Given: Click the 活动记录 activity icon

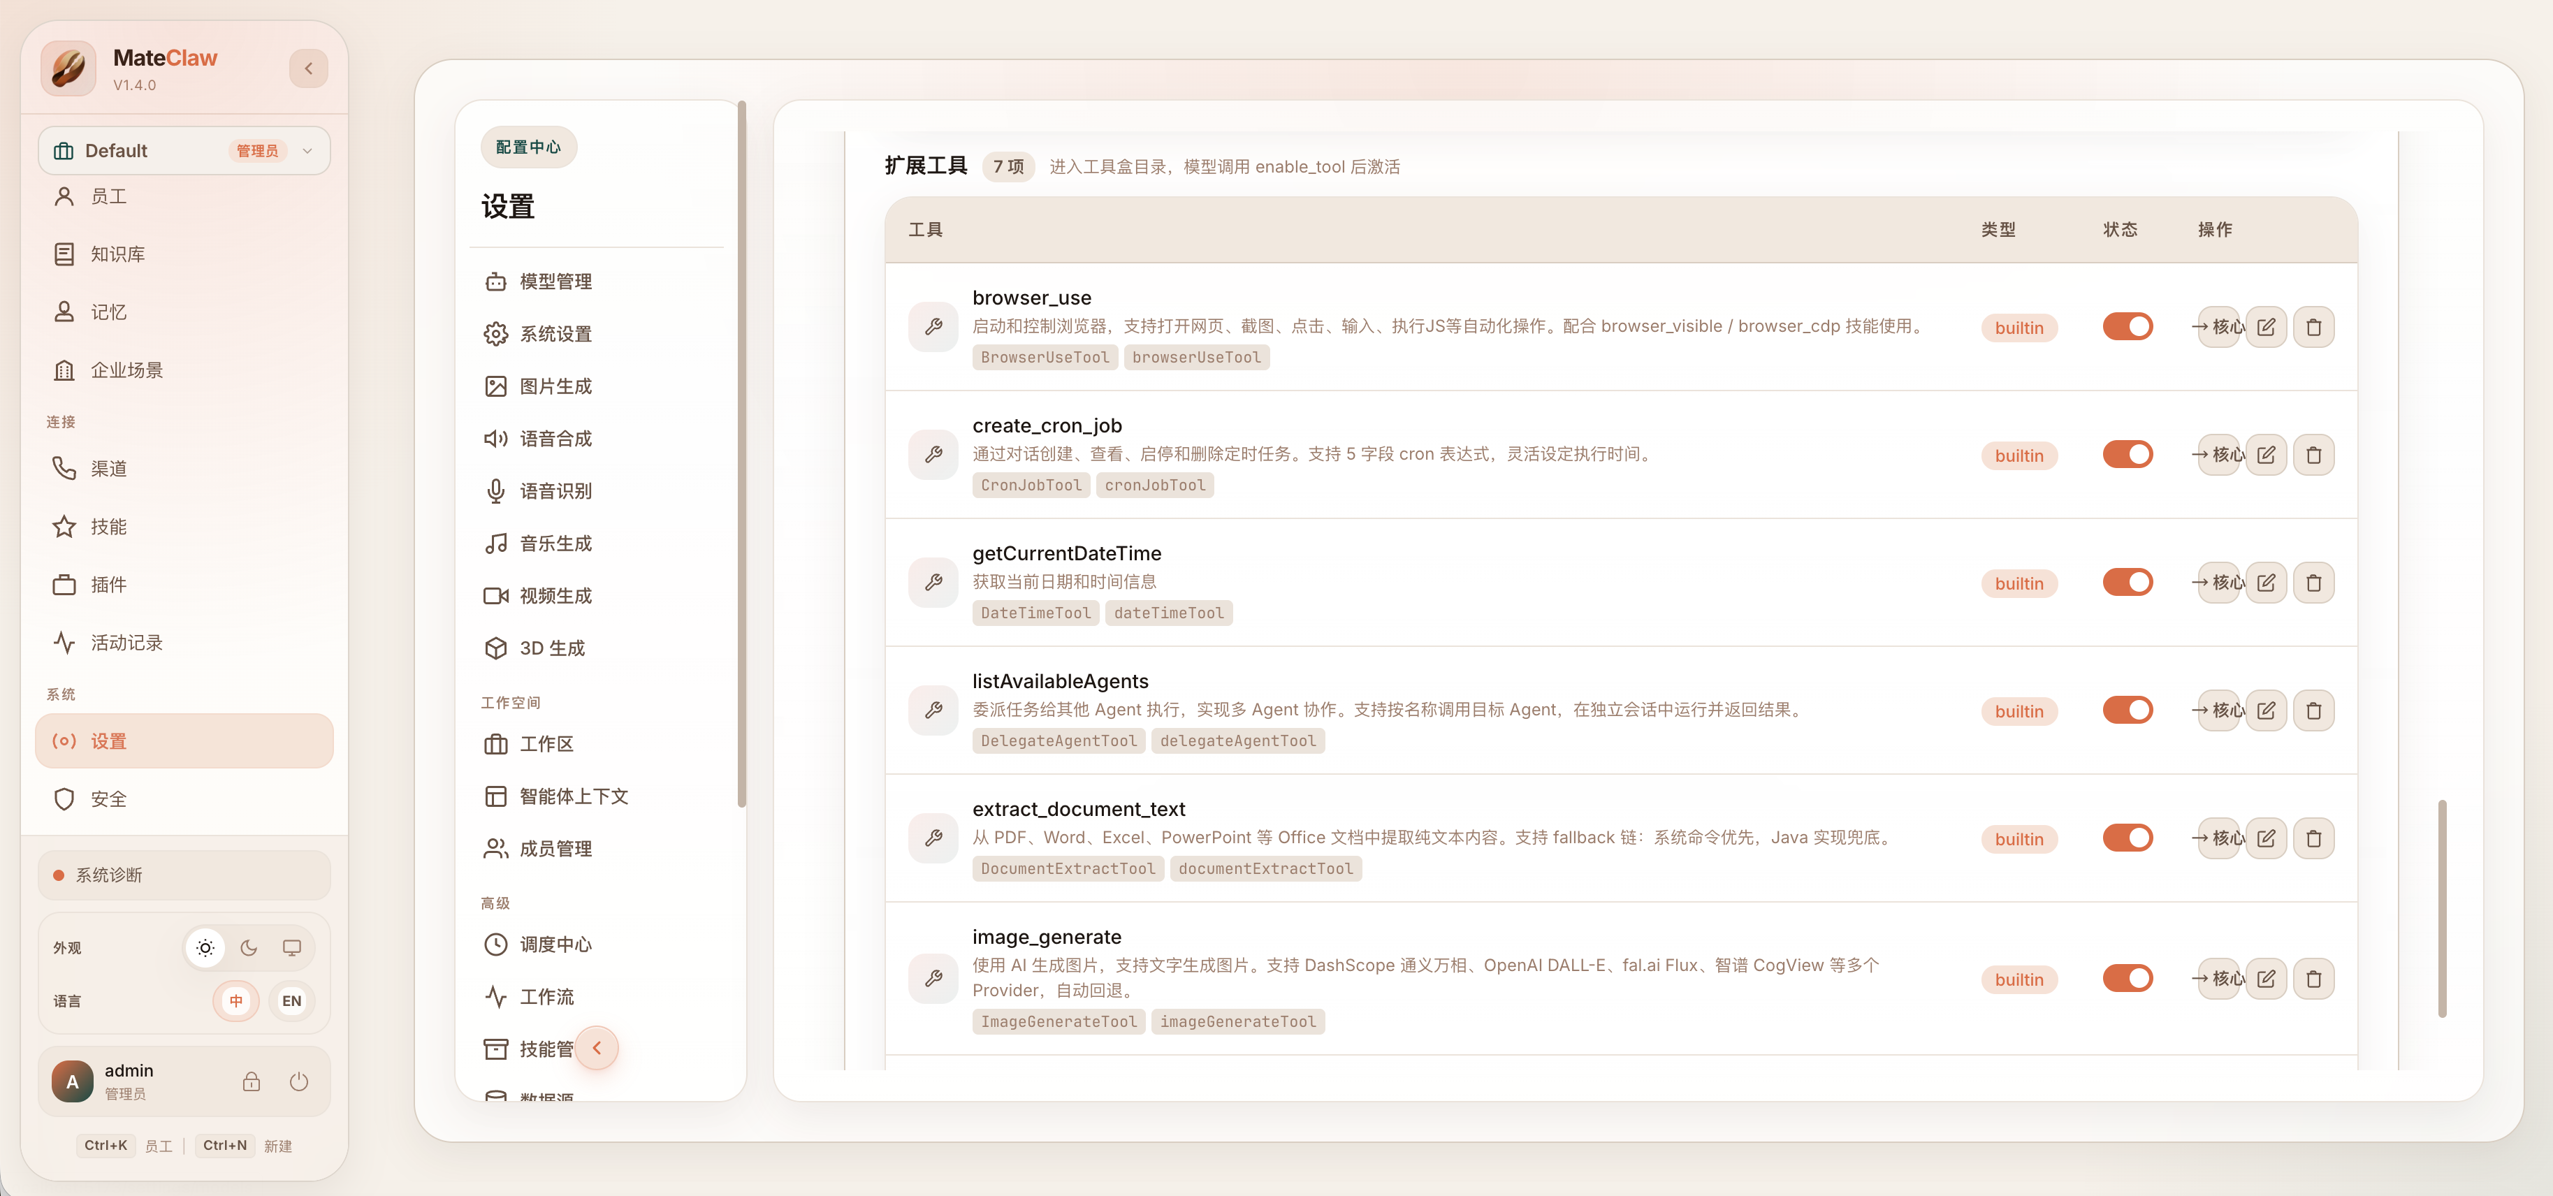Looking at the screenshot, I should [64, 642].
